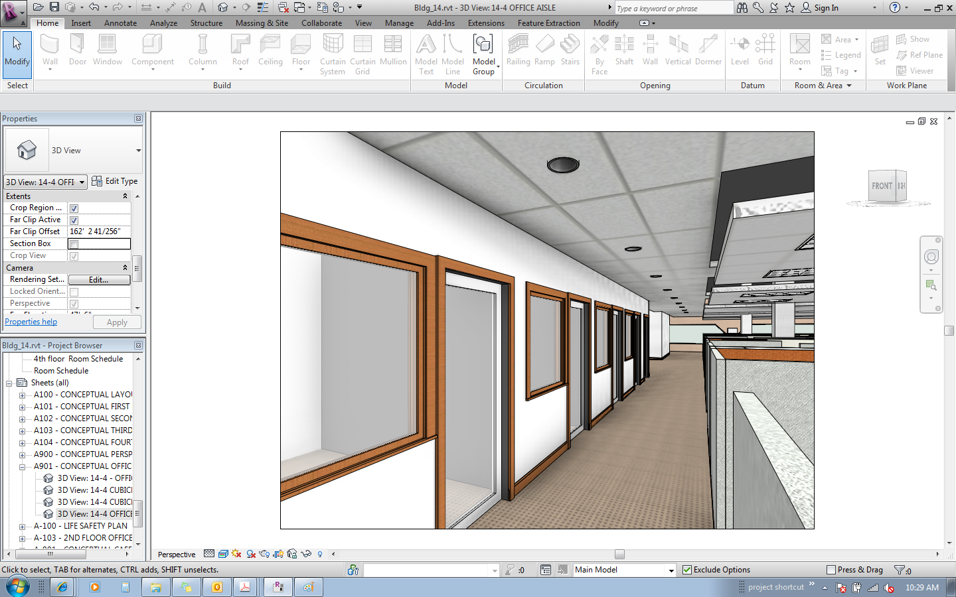
Task: Click the Edit button for Rendering Settings
Action: pyautogui.click(x=99, y=280)
